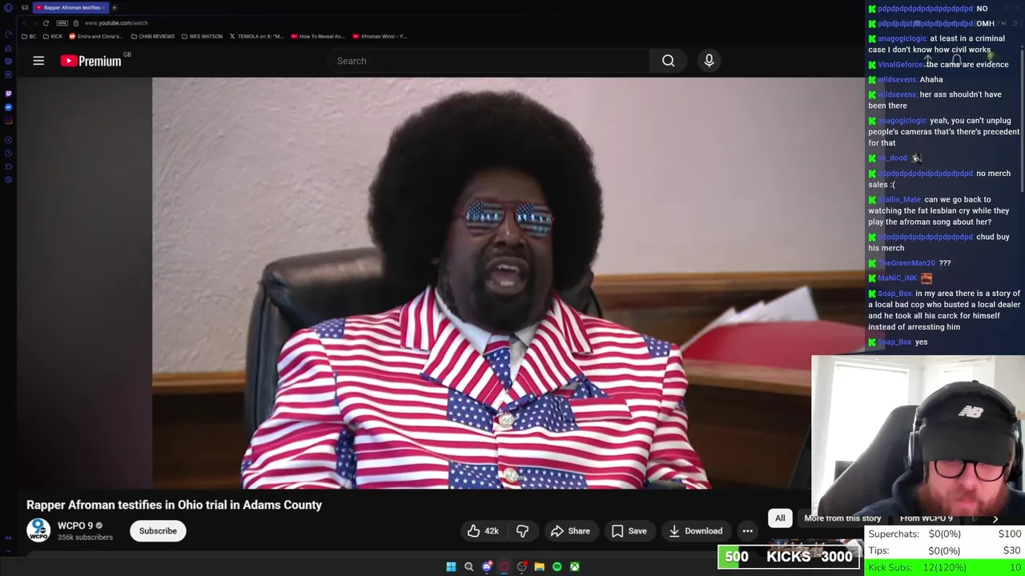Image resolution: width=1025 pixels, height=576 pixels.
Task: Open the Afroman Wins bookmark
Action: 380,36
